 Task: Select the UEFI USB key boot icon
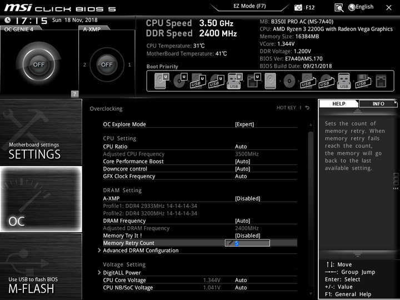coord(234,81)
